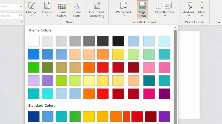Image resolution: width=222 pixels, height=124 pixels.
Task: Pick the bright blue swatch in second row
Action: coord(34,54)
